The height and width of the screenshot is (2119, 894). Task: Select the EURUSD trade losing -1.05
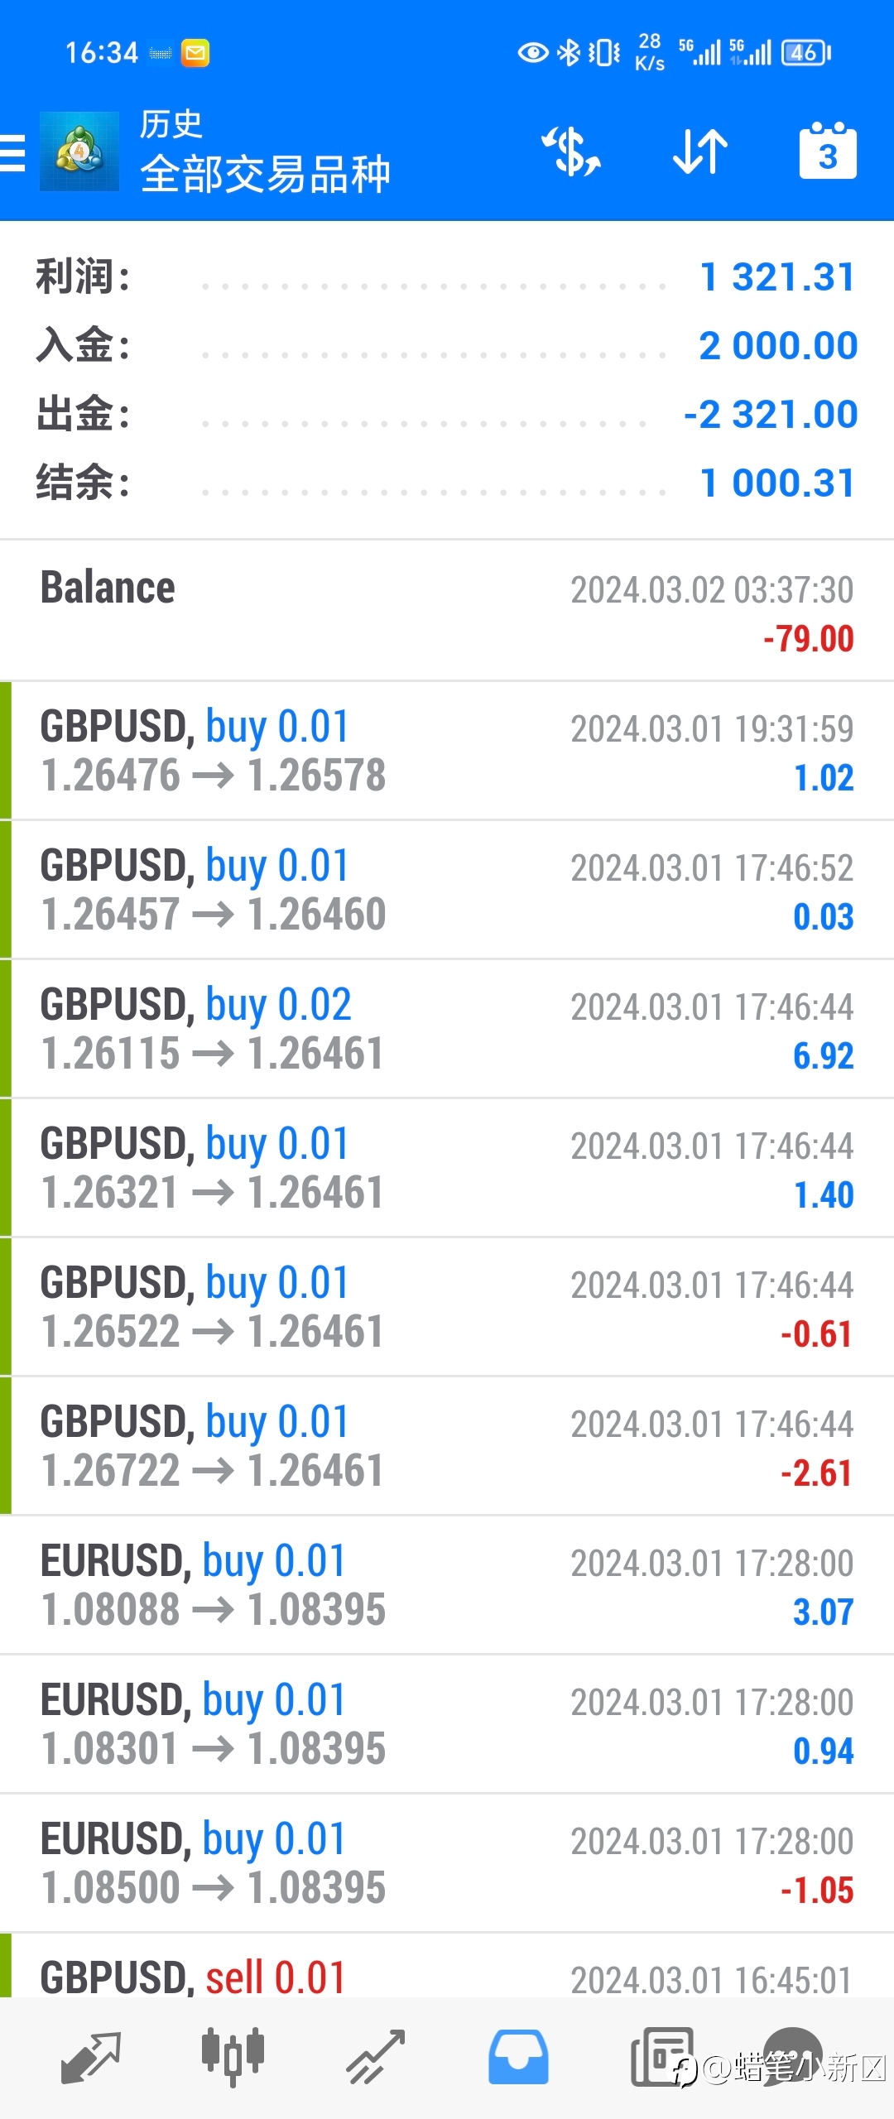coord(447,1863)
